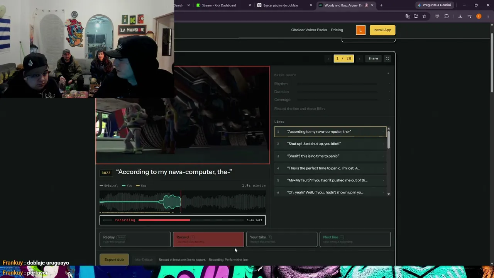Close the Woody and Buzz Argue tab

[x=372, y=5]
